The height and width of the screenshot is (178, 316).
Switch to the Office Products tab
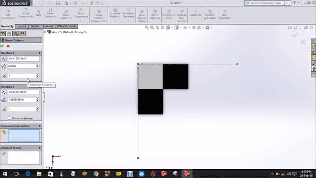tap(67, 26)
